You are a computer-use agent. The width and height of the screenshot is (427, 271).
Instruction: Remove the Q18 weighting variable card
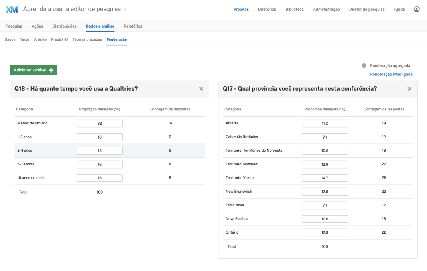[201, 89]
